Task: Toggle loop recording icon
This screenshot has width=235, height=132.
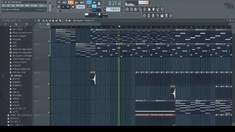Action: (82, 2)
